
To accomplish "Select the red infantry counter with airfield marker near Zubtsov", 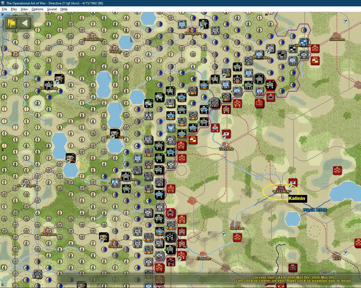I will [x=181, y=255].
